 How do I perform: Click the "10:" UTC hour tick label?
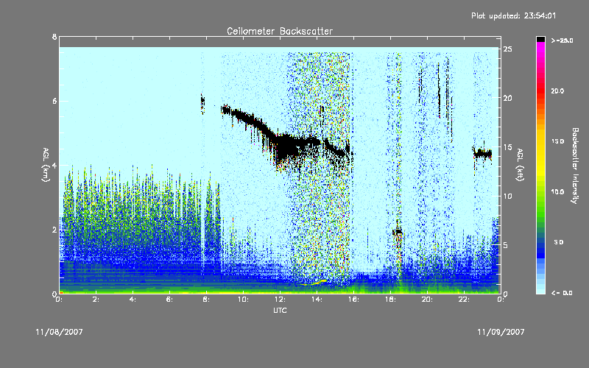[243, 300]
